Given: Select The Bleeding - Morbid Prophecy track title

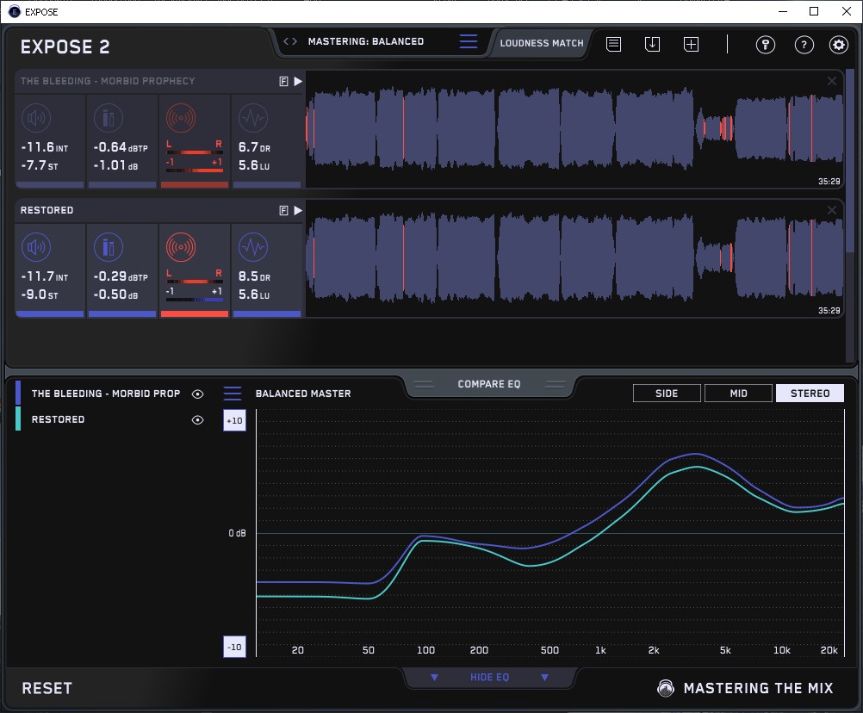Looking at the screenshot, I should [x=108, y=81].
